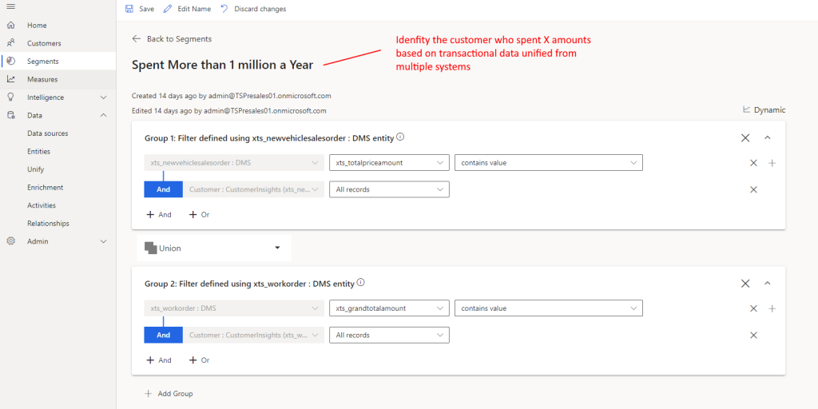Click the Discard changes undo icon
818x409 pixels.
(x=224, y=9)
